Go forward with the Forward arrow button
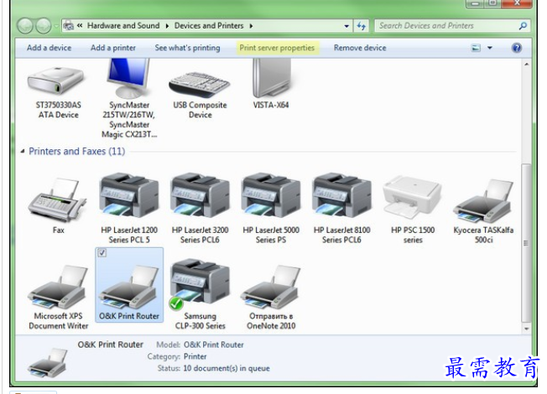Image resolution: width=547 pixels, height=394 pixels. click(44, 26)
